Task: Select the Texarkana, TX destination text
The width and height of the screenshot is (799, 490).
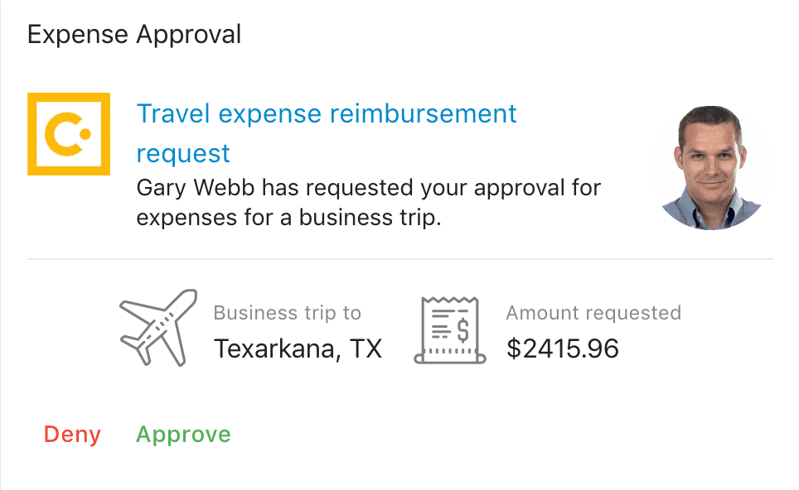Action: tap(298, 349)
